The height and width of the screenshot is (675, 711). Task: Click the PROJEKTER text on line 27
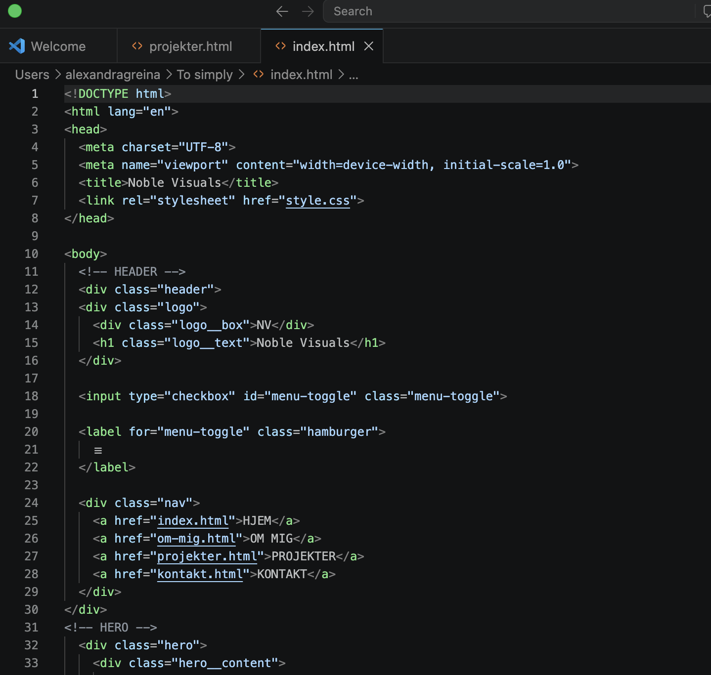[304, 556]
